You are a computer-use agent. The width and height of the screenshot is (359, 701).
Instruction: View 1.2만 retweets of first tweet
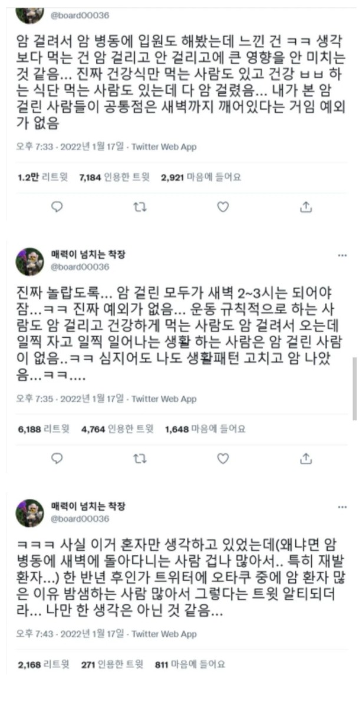[x=43, y=177]
